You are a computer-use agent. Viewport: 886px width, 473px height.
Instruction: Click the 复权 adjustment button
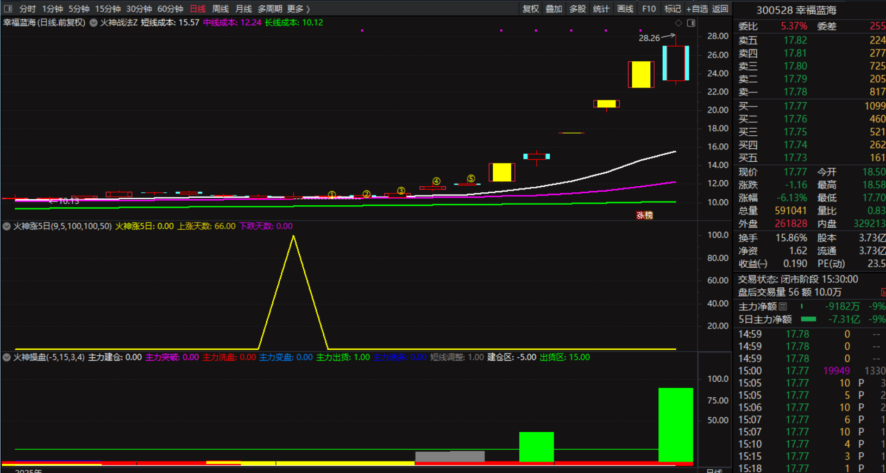pos(530,9)
